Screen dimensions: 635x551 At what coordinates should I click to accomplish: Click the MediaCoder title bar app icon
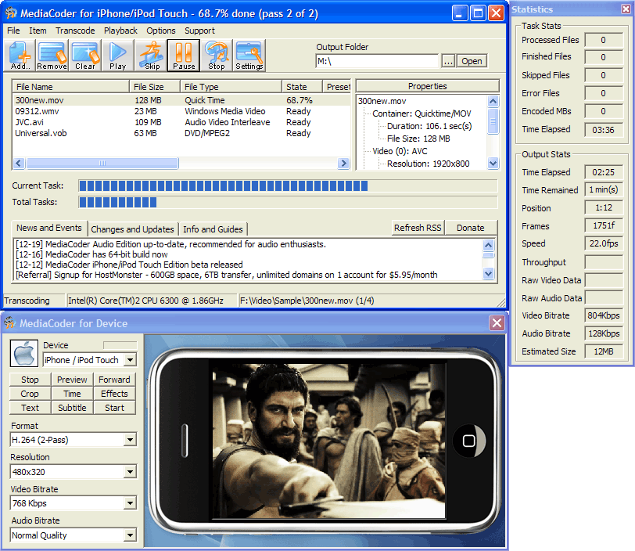[x=11, y=13]
